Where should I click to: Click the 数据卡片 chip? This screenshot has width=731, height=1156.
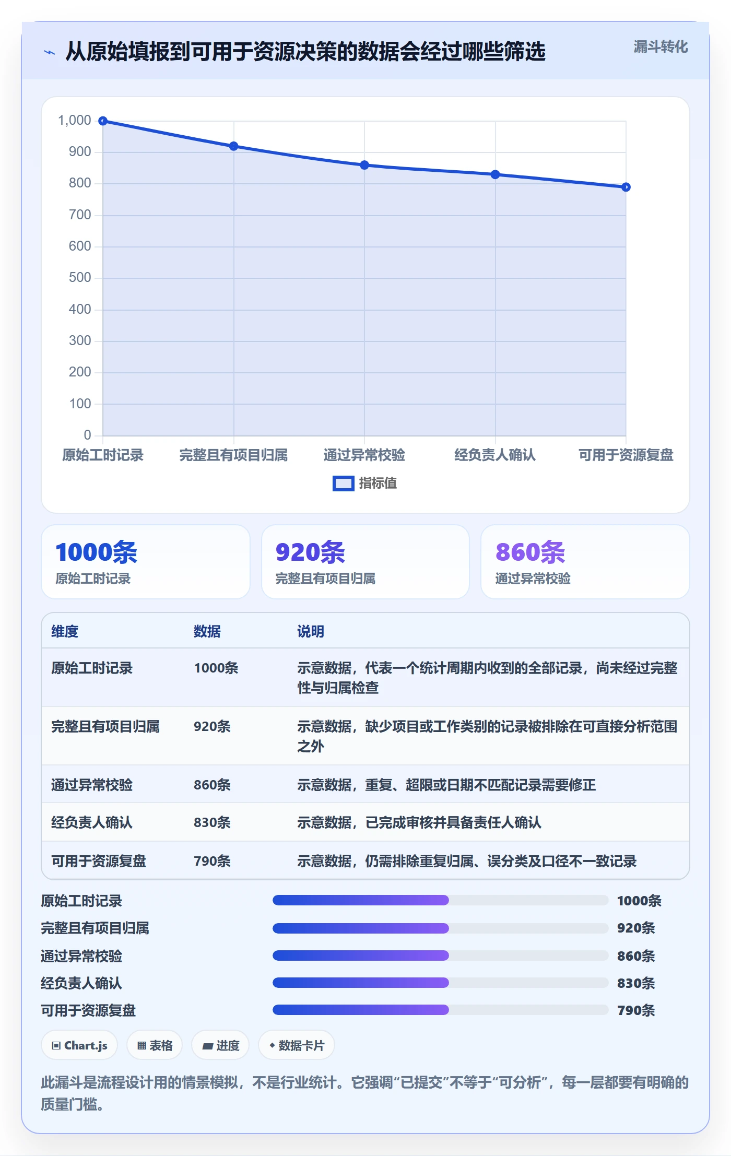tap(296, 1045)
